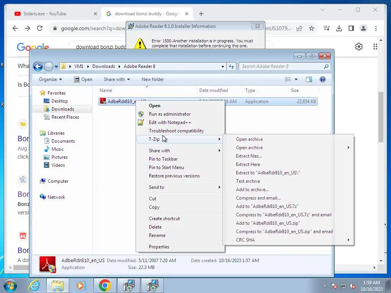The height and width of the screenshot is (293, 391).
Task: Click the New folder button
Action: [x=153, y=79]
